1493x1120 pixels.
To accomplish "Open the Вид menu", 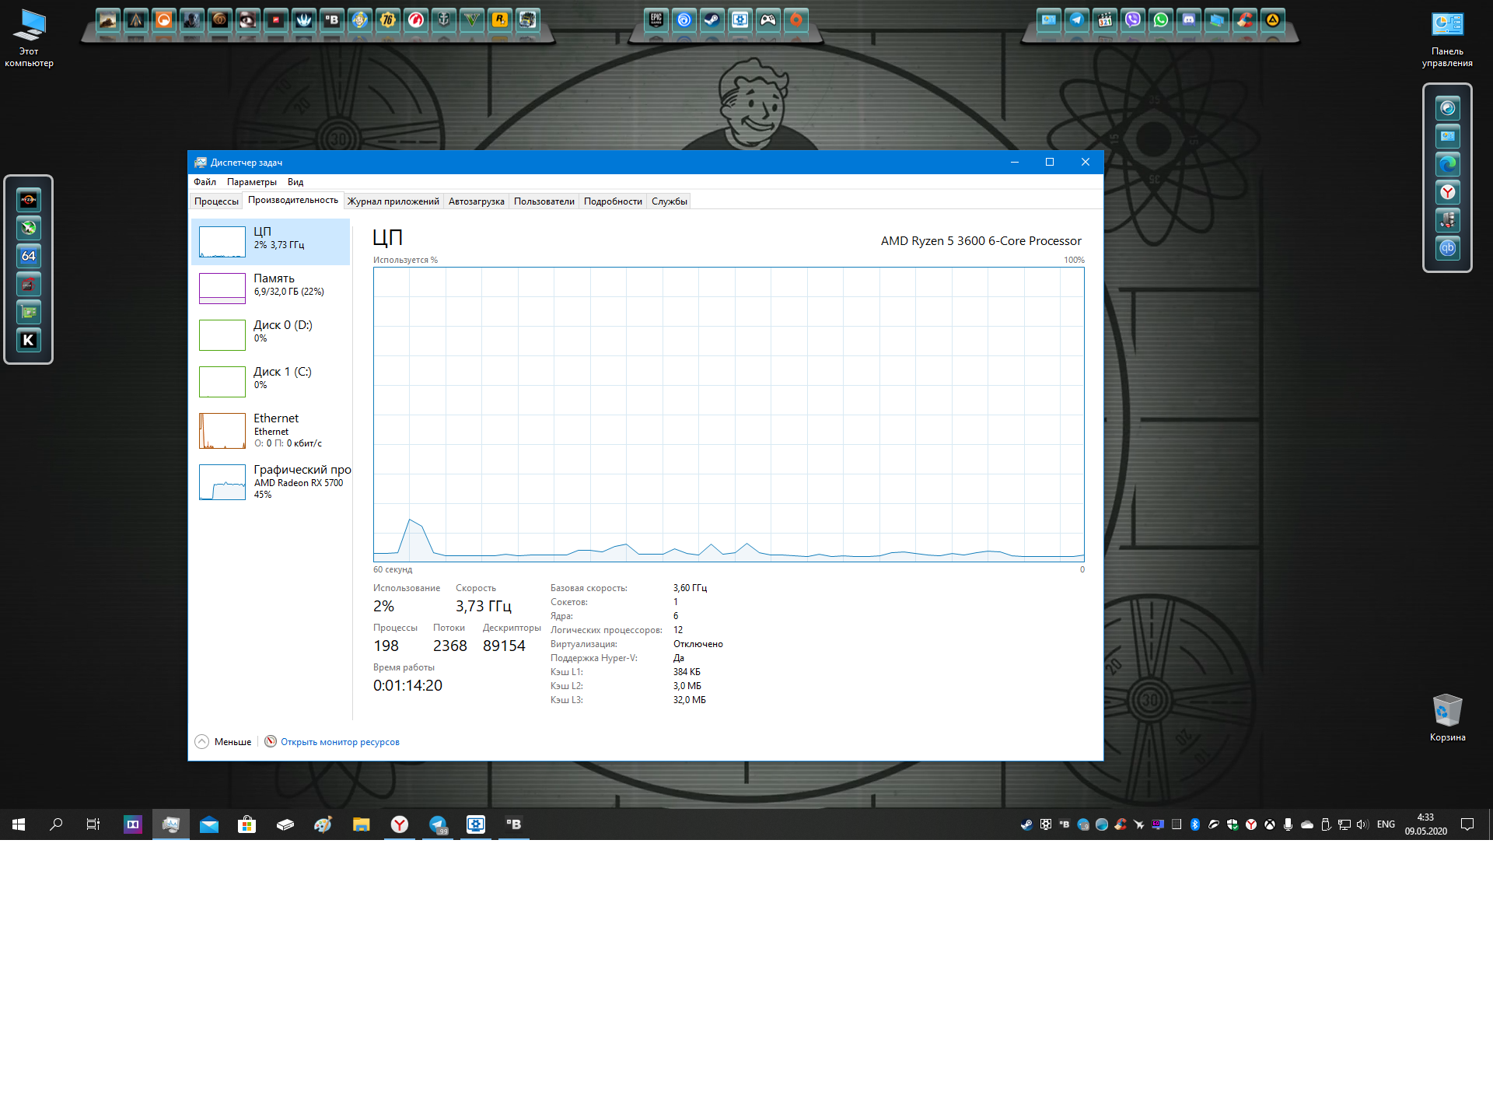I will (295, 182).
